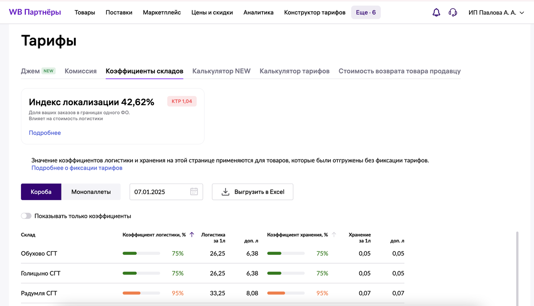Select the Монопаллеты option
Image resolution: width=534 pixels, height=306 pixels.
point(91,192)
